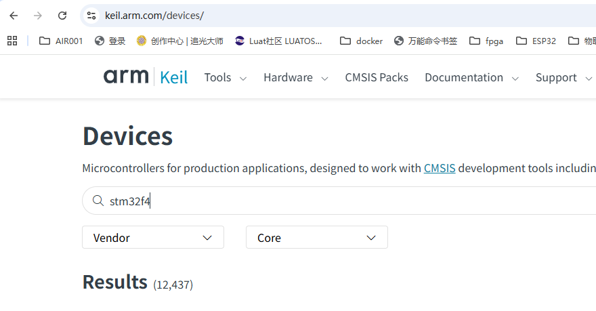
Task: Open the Keil home link
Action: coord(173,77)
